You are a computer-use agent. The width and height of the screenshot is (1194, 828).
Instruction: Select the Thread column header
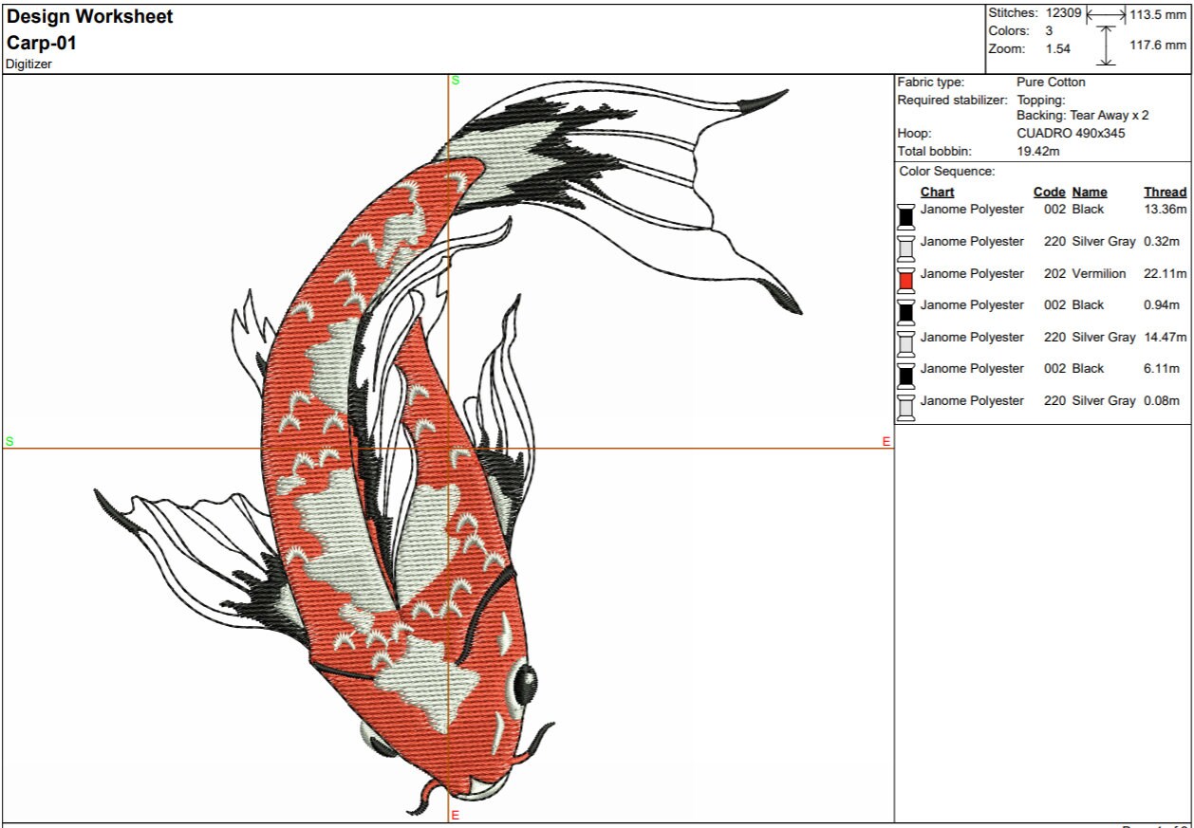(1165, 192)
